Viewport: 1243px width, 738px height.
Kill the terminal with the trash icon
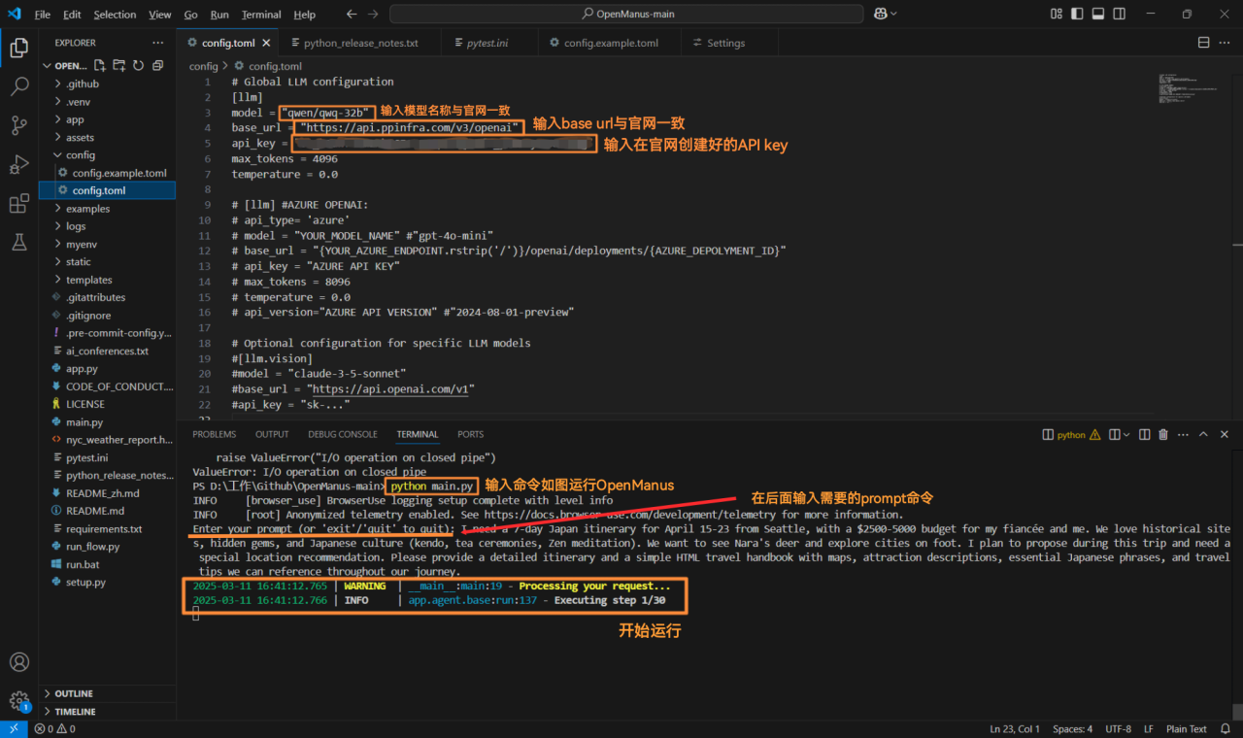tap(1163, 434)
